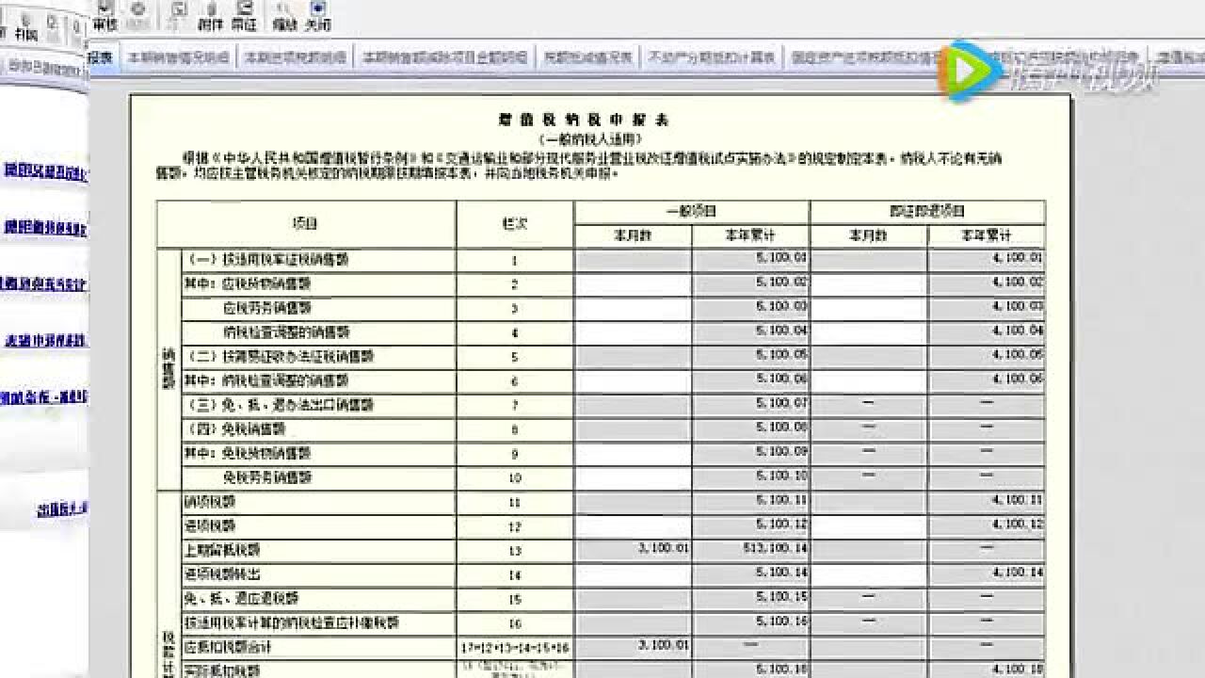Screen dimensions: 1205x678
Task: Click 3,100.01 in the 上期留抵税额 row
Action: tap(663, 548)
